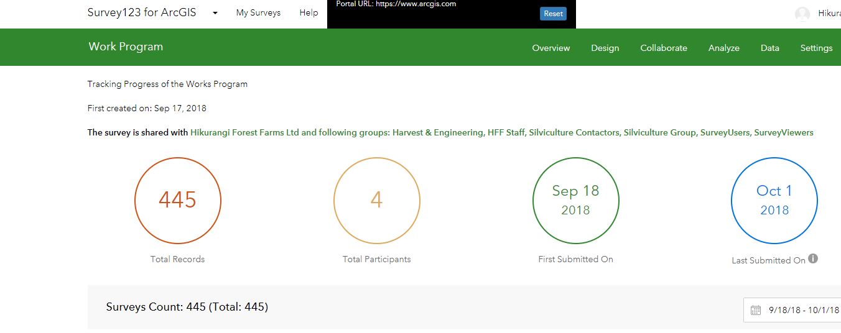Click the Total Records label
Image resolution: width=841 pixels, height=333 pixels.
tap(177, 259)
